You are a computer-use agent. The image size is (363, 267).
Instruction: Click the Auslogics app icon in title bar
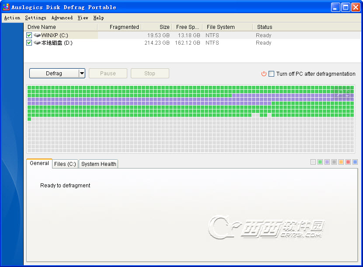coord(6,7)
